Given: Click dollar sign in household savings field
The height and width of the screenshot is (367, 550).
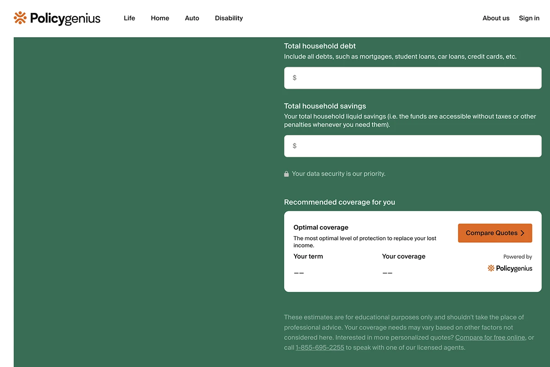Looking at the screenshot, I should (x=294, y=146).
